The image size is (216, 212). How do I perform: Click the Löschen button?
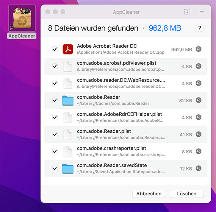tap(187, 194)
